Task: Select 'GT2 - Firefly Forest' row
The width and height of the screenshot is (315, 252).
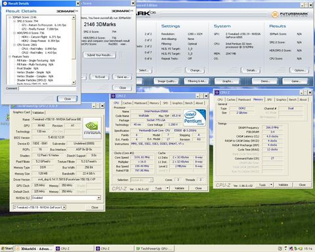Action: coord(40,29)
